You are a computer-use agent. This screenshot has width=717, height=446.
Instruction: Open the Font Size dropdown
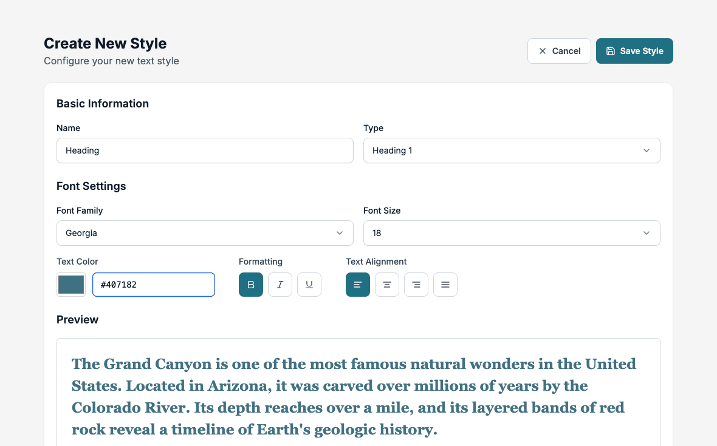click(512, 233)
